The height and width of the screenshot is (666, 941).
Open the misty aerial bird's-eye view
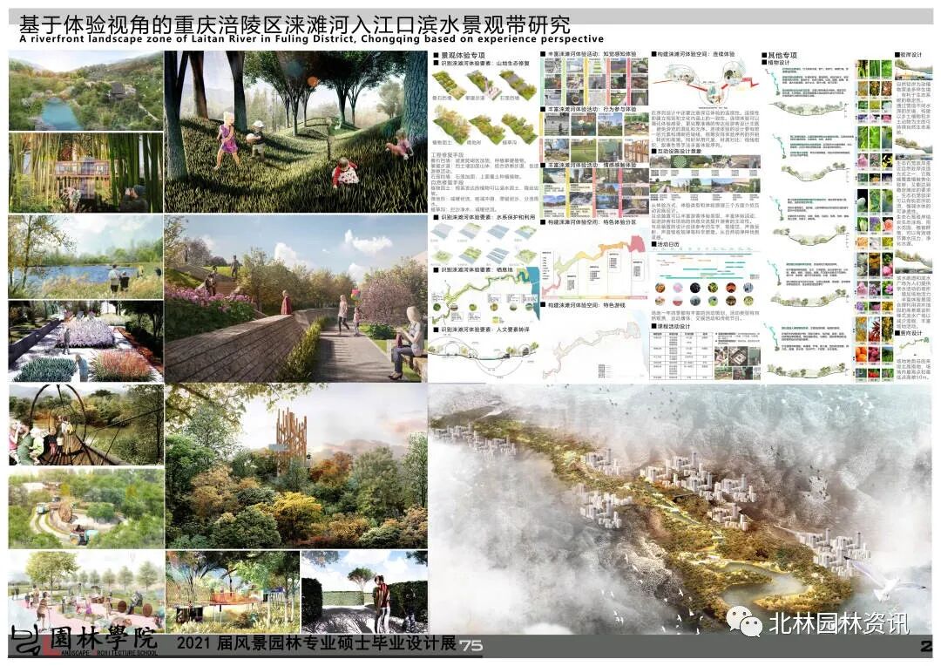[x=680, y=509]
